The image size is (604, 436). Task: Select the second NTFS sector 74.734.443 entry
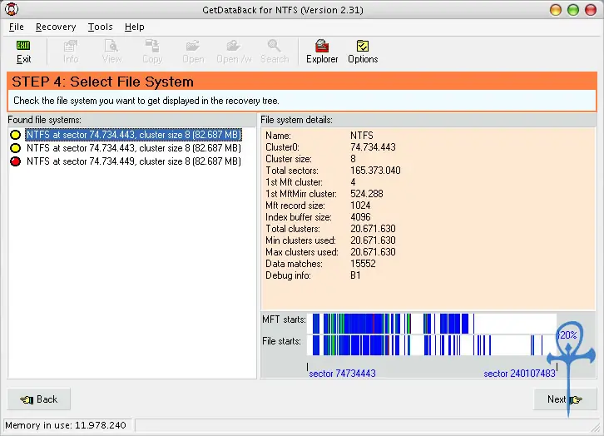(134, 148)
